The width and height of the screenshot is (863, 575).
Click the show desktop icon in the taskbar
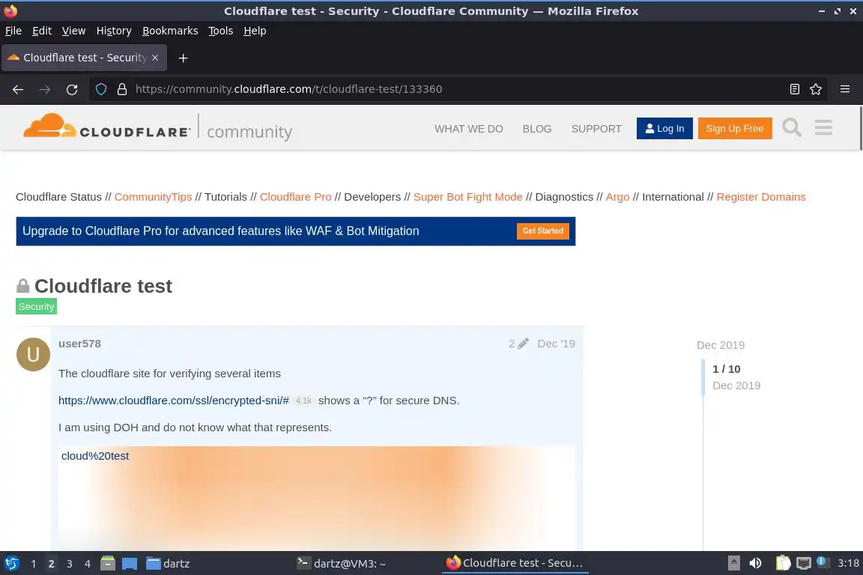[x=130, y=564]
